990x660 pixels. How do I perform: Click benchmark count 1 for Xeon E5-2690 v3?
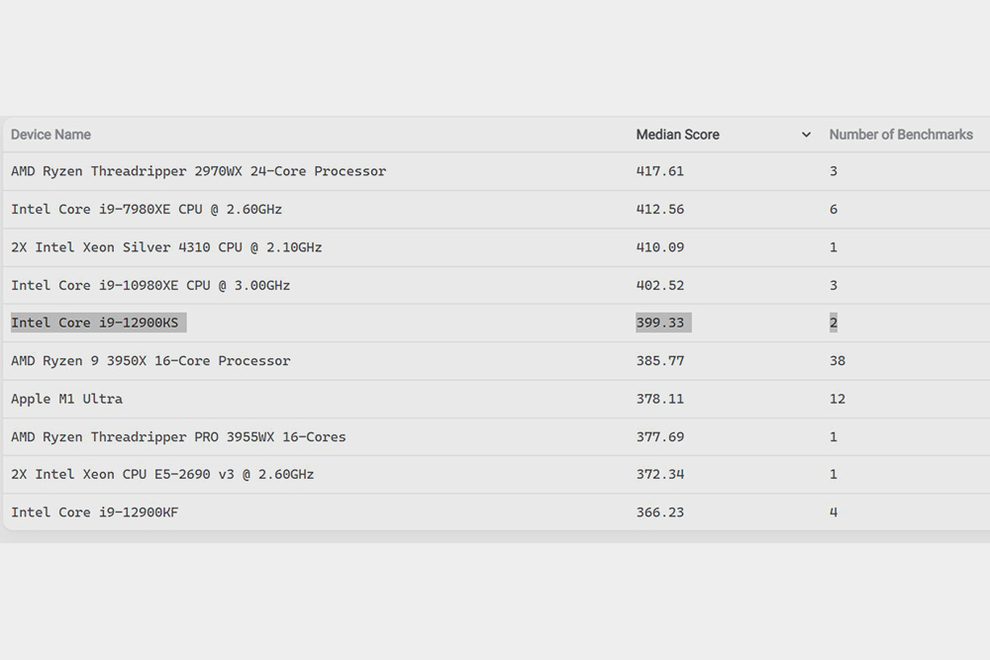[x=834, y=474]
